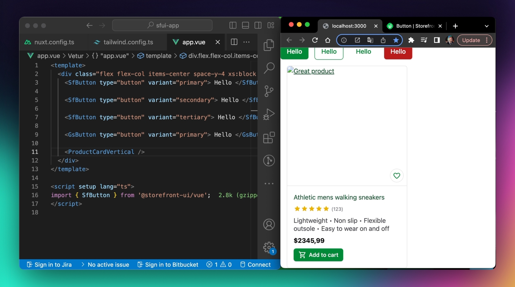Image resolution: width=515 pixels, height=287 pixels.
Task: Place cursor on ProductCardVertical code line
Action: (x=105, y=152)
